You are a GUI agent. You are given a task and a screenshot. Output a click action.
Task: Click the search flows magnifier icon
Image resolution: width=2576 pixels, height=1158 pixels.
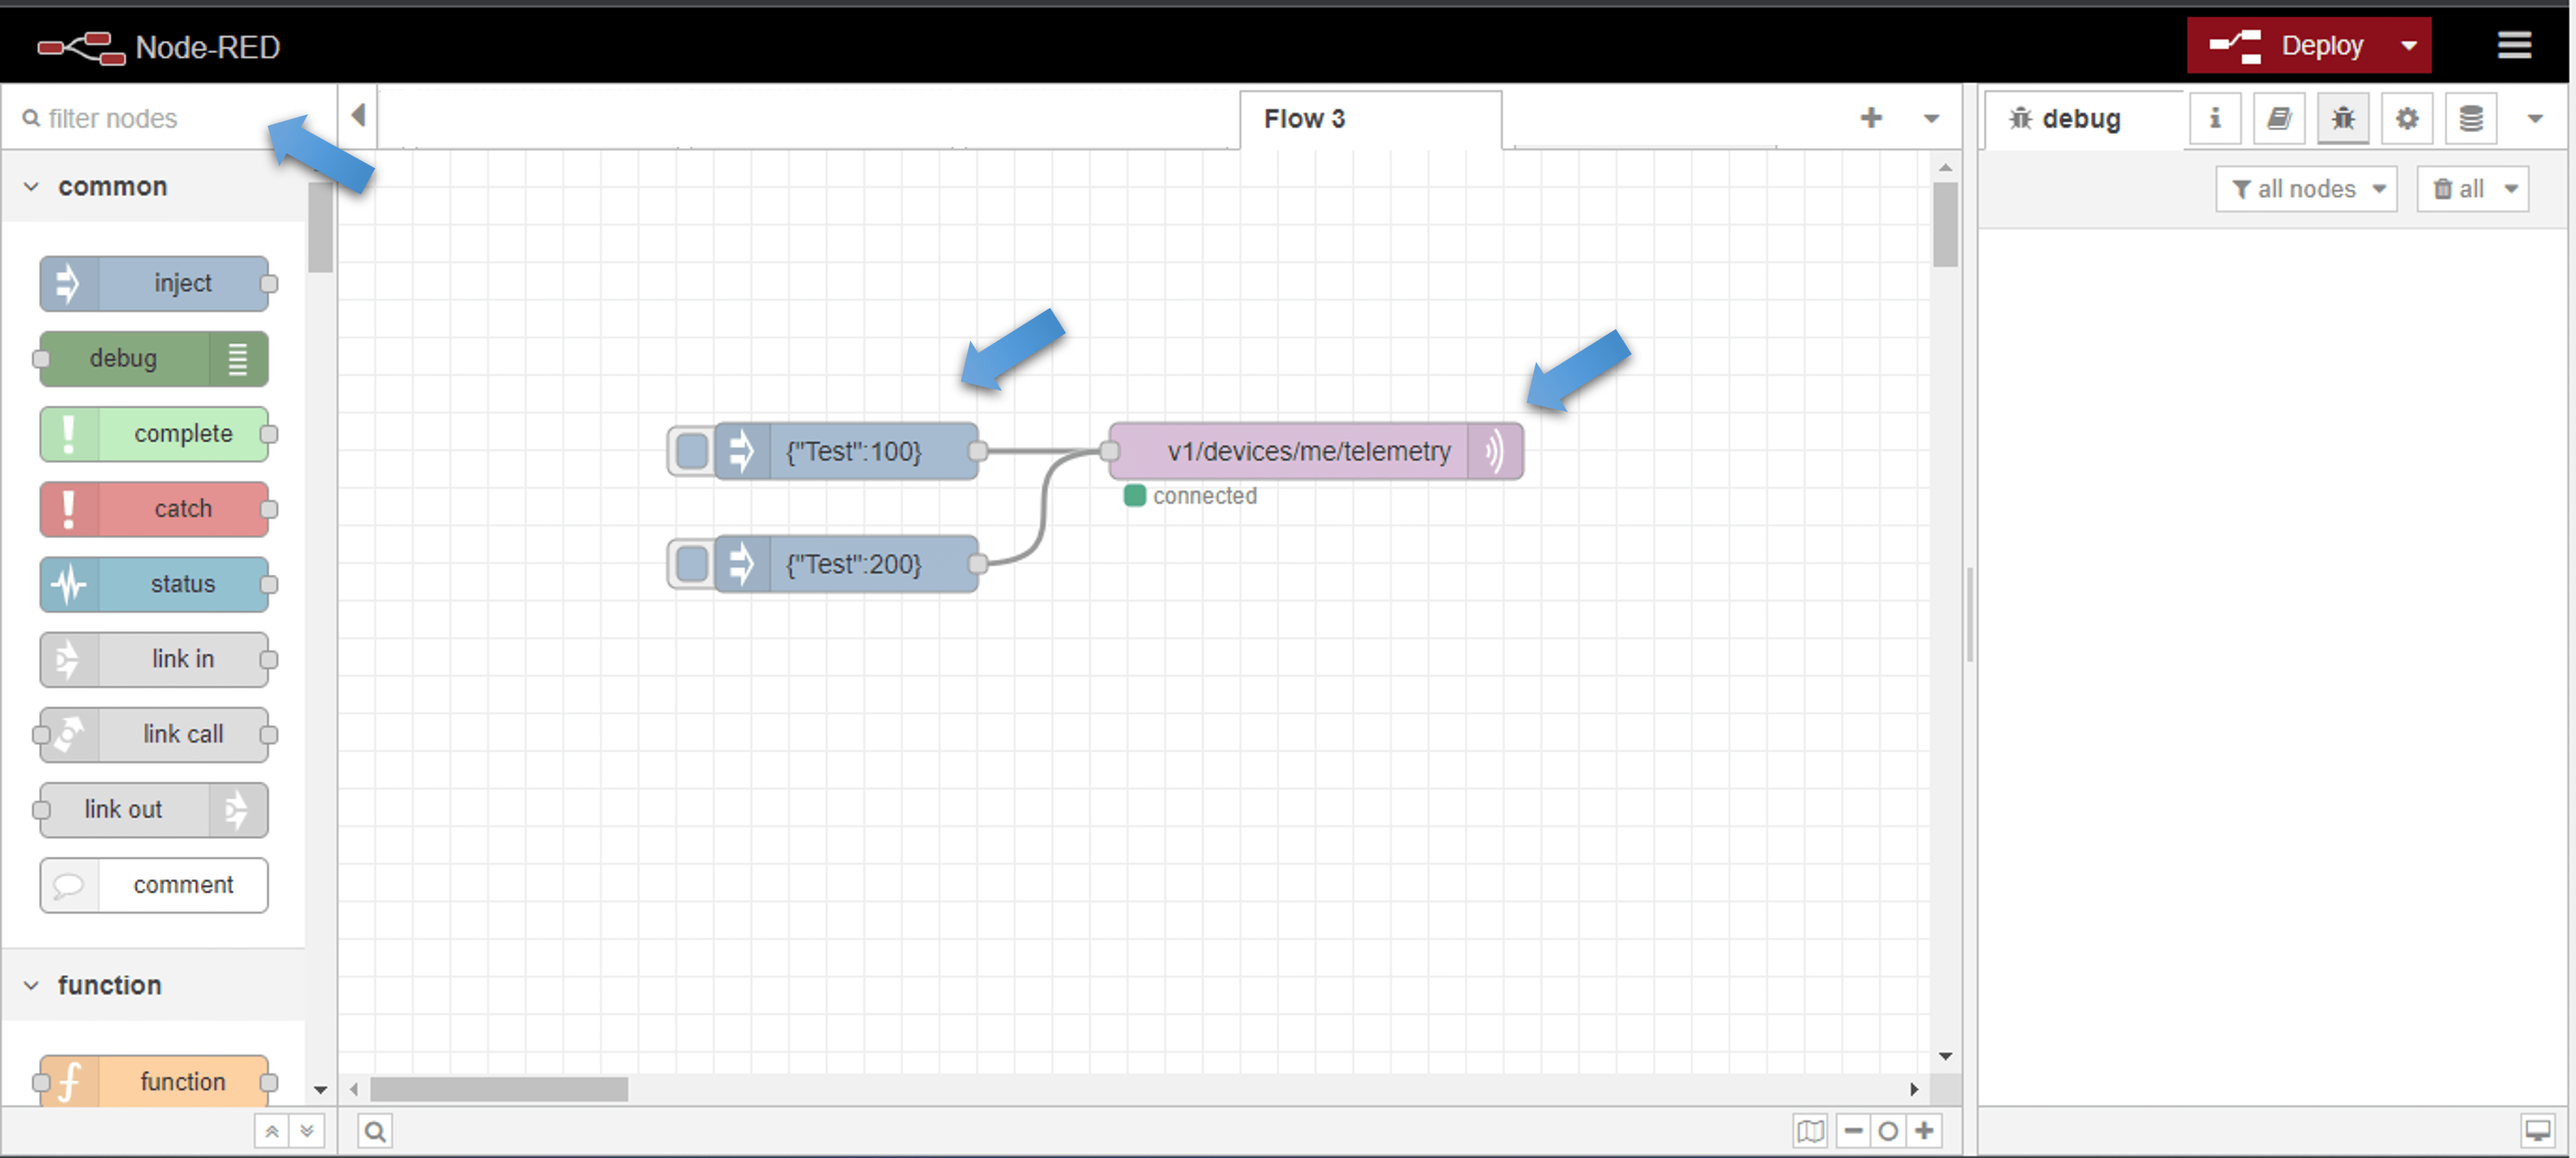[375, 1131]
